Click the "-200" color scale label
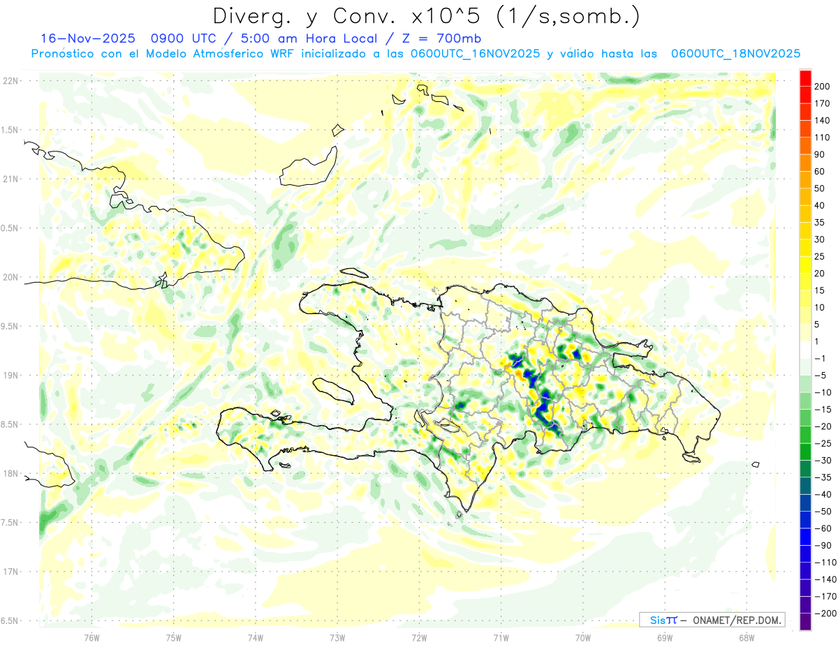The image size is (838, 647). coord(825,613)
